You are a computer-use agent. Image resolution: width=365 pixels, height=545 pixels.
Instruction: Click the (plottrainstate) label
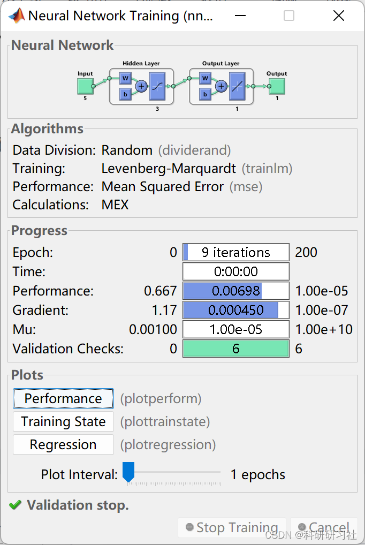pos(165,422)
